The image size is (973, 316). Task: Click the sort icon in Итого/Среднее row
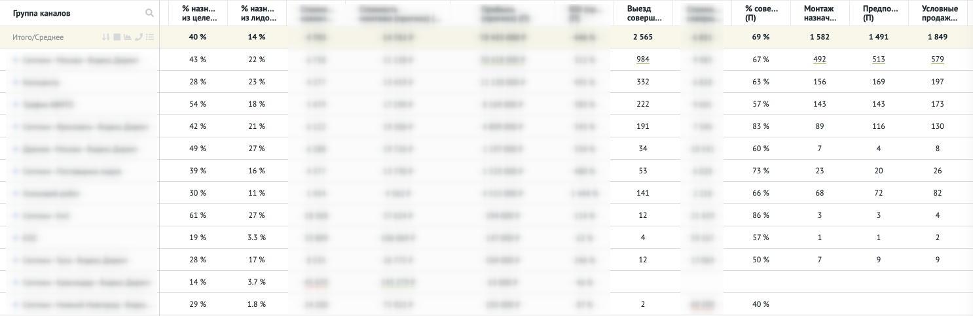pyautogui.click(x=106, y=37)
